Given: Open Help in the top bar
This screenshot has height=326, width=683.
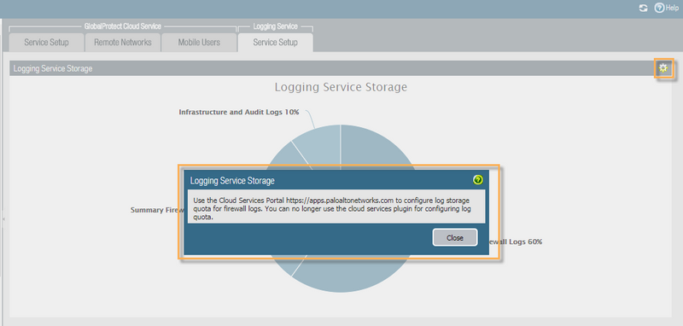Looking at the screenshot, I should pyautogui.click(x=667, y=8).
